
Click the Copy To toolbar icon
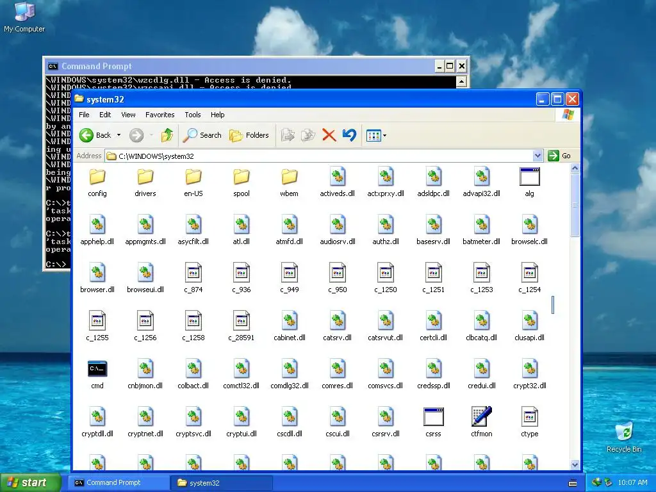tap(308, 135)
